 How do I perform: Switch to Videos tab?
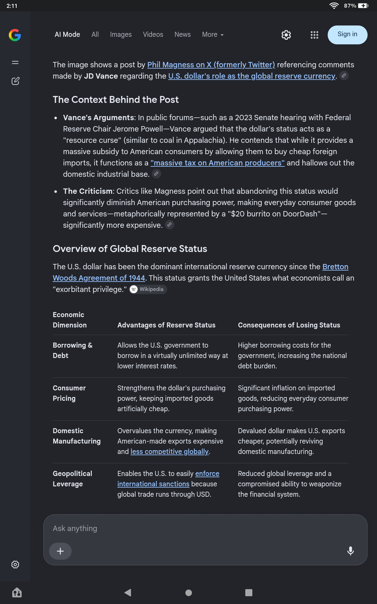153,35
